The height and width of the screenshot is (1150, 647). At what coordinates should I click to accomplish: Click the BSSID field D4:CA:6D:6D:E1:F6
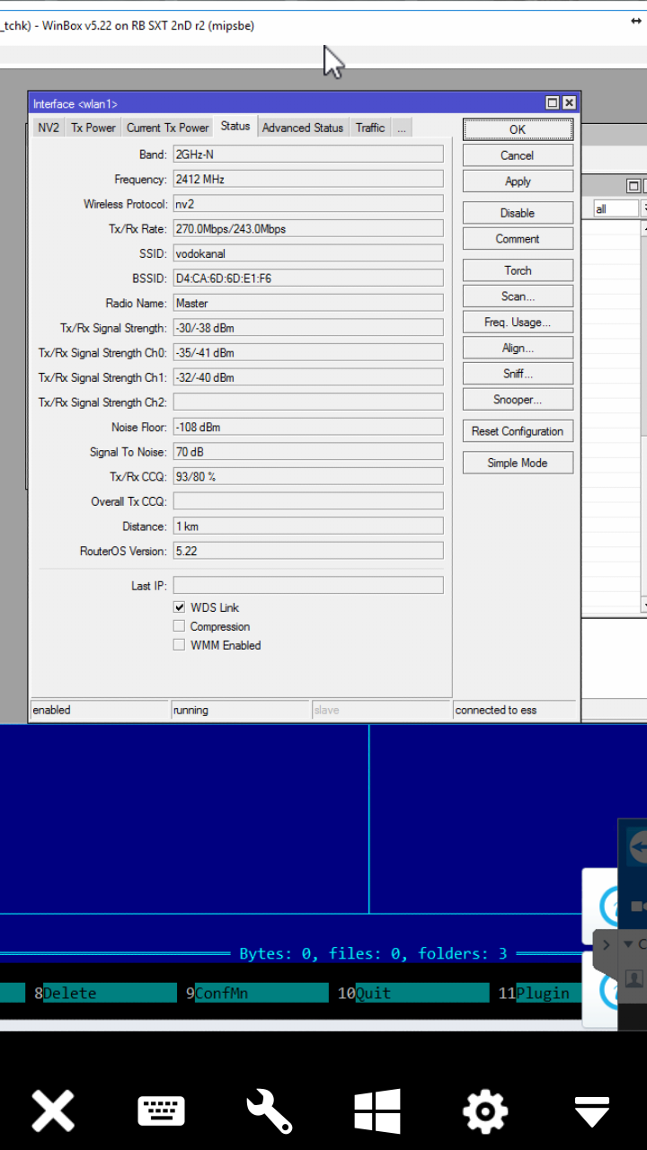(308, 279)
